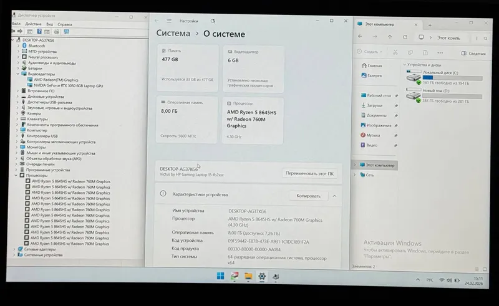The height and width of the screenshot is (306, 499).
Task: Go up one folder level in Explorer
Action: [390, 37]
